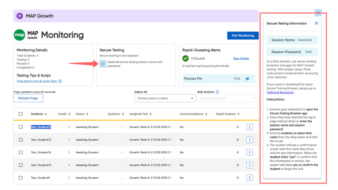Click the Session Name value swam4664
Image resolution: width=338 pixels, height=190 pixels.
tap(304, 40)
